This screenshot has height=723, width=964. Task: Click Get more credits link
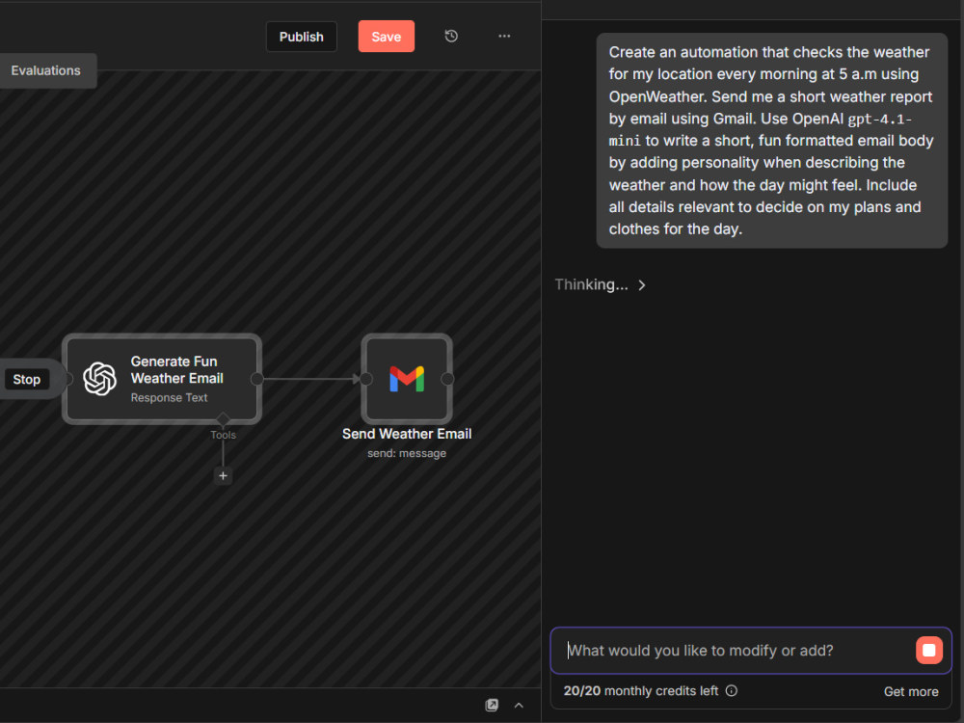click(x=911, y=691)
